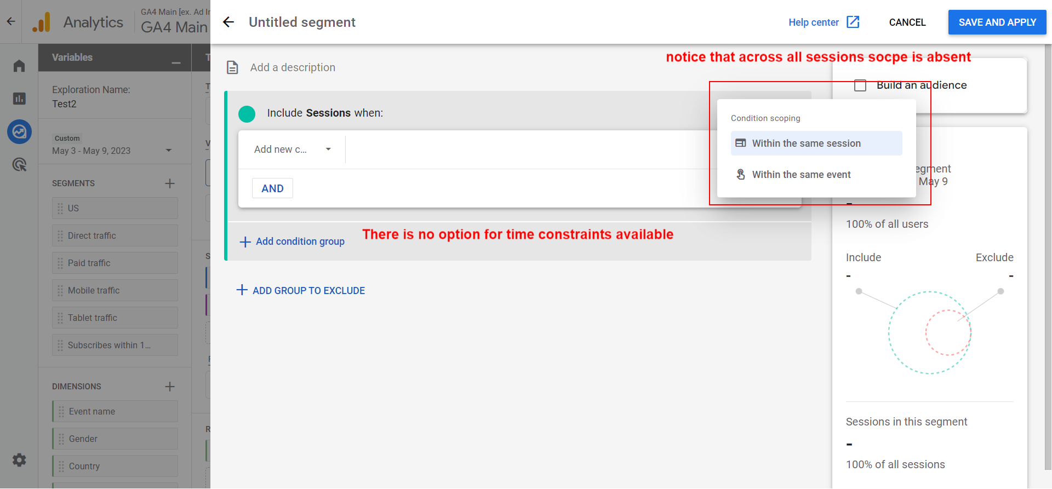Viewport: 1052px width, 489px height.
Task: Tick the Build an audience checkbox
Action: (x=860, y=85)
